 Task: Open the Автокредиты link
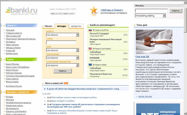pos(12,109)
